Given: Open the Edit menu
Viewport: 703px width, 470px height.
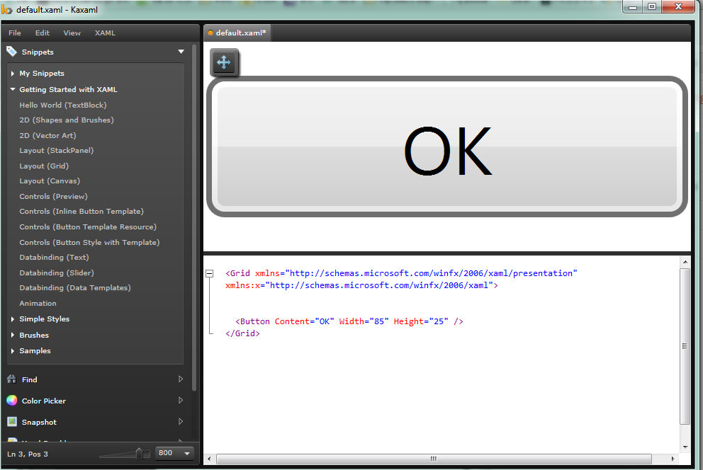Looking at the screenshot, I should click(43, 33).
